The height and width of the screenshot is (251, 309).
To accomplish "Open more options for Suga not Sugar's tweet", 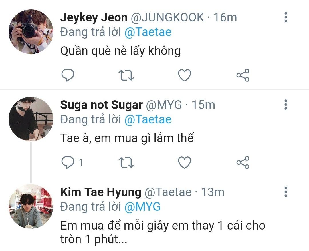I will click(x=285, y=105).
